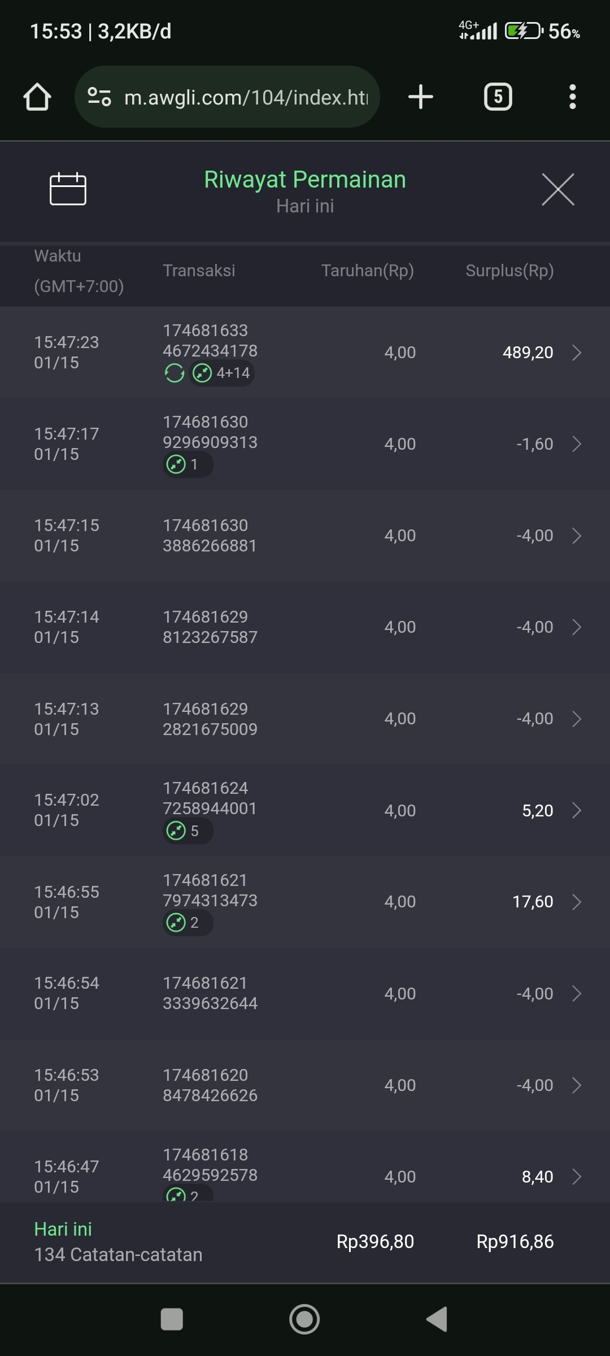Open the browser three-dot menu
This screenshot has height=1356, width=610.
(x=572, y=97)
